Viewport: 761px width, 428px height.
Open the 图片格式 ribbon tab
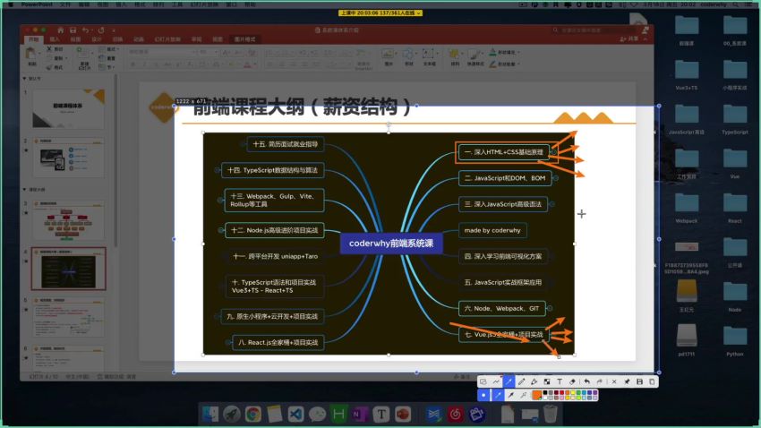point(244,39)
